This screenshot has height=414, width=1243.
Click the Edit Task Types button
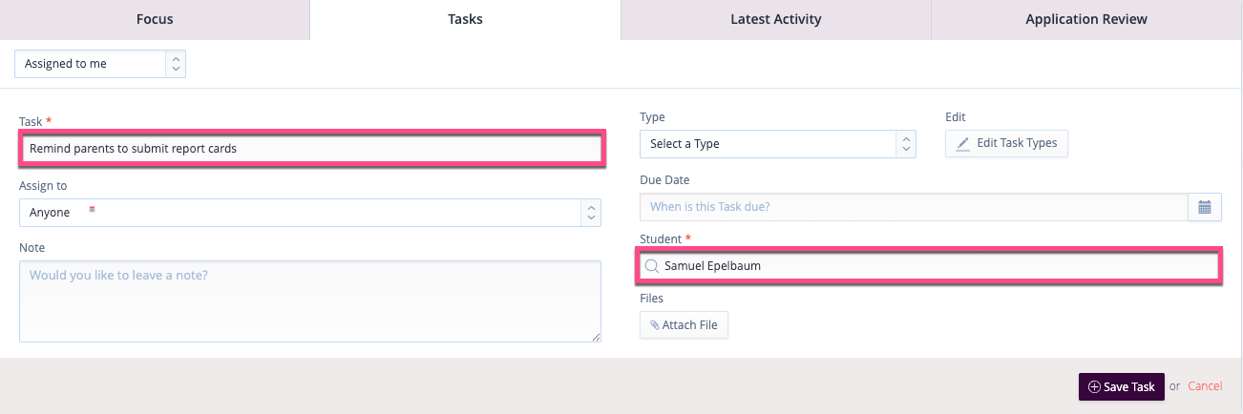1006,143
